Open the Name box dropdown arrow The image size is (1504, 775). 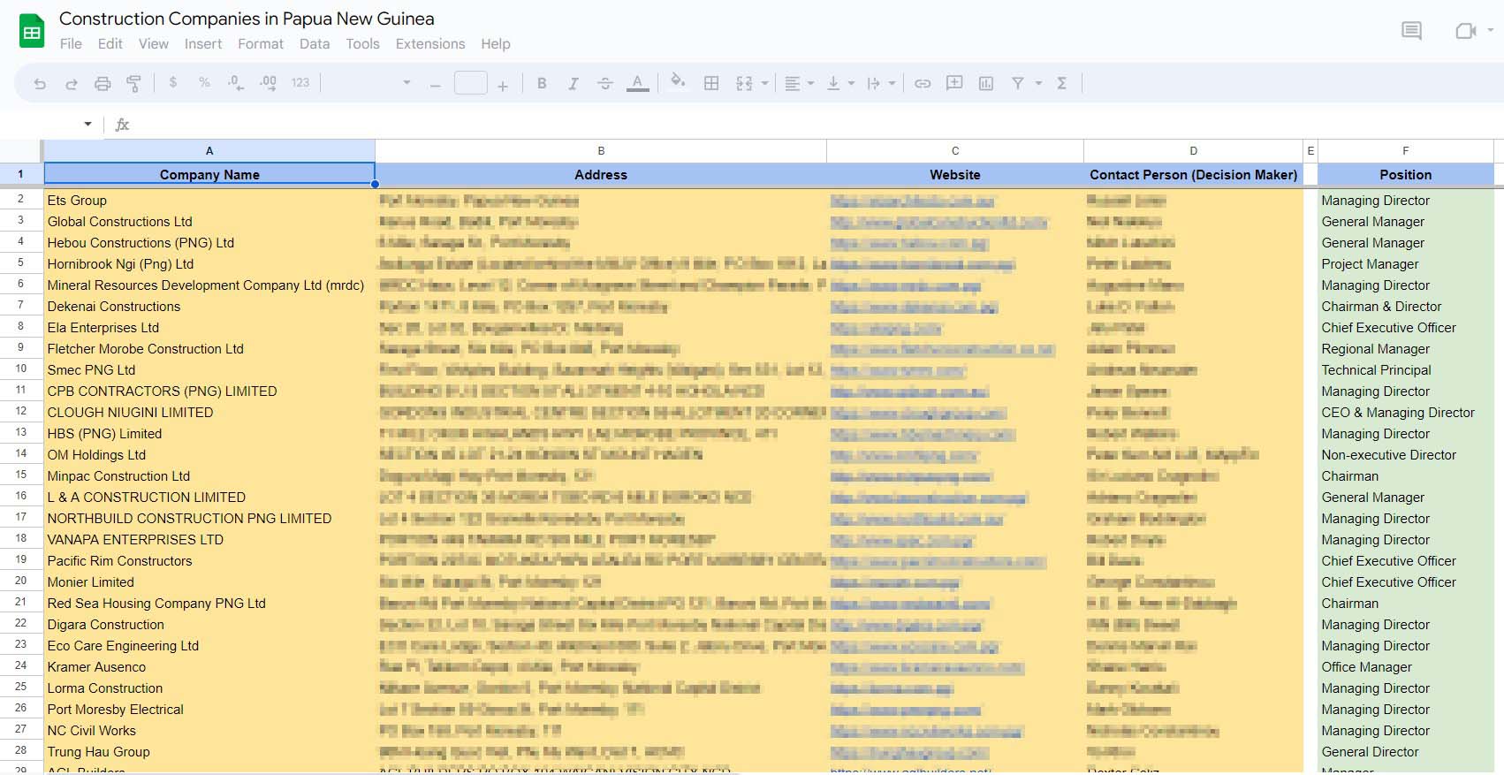coord(87,124)
